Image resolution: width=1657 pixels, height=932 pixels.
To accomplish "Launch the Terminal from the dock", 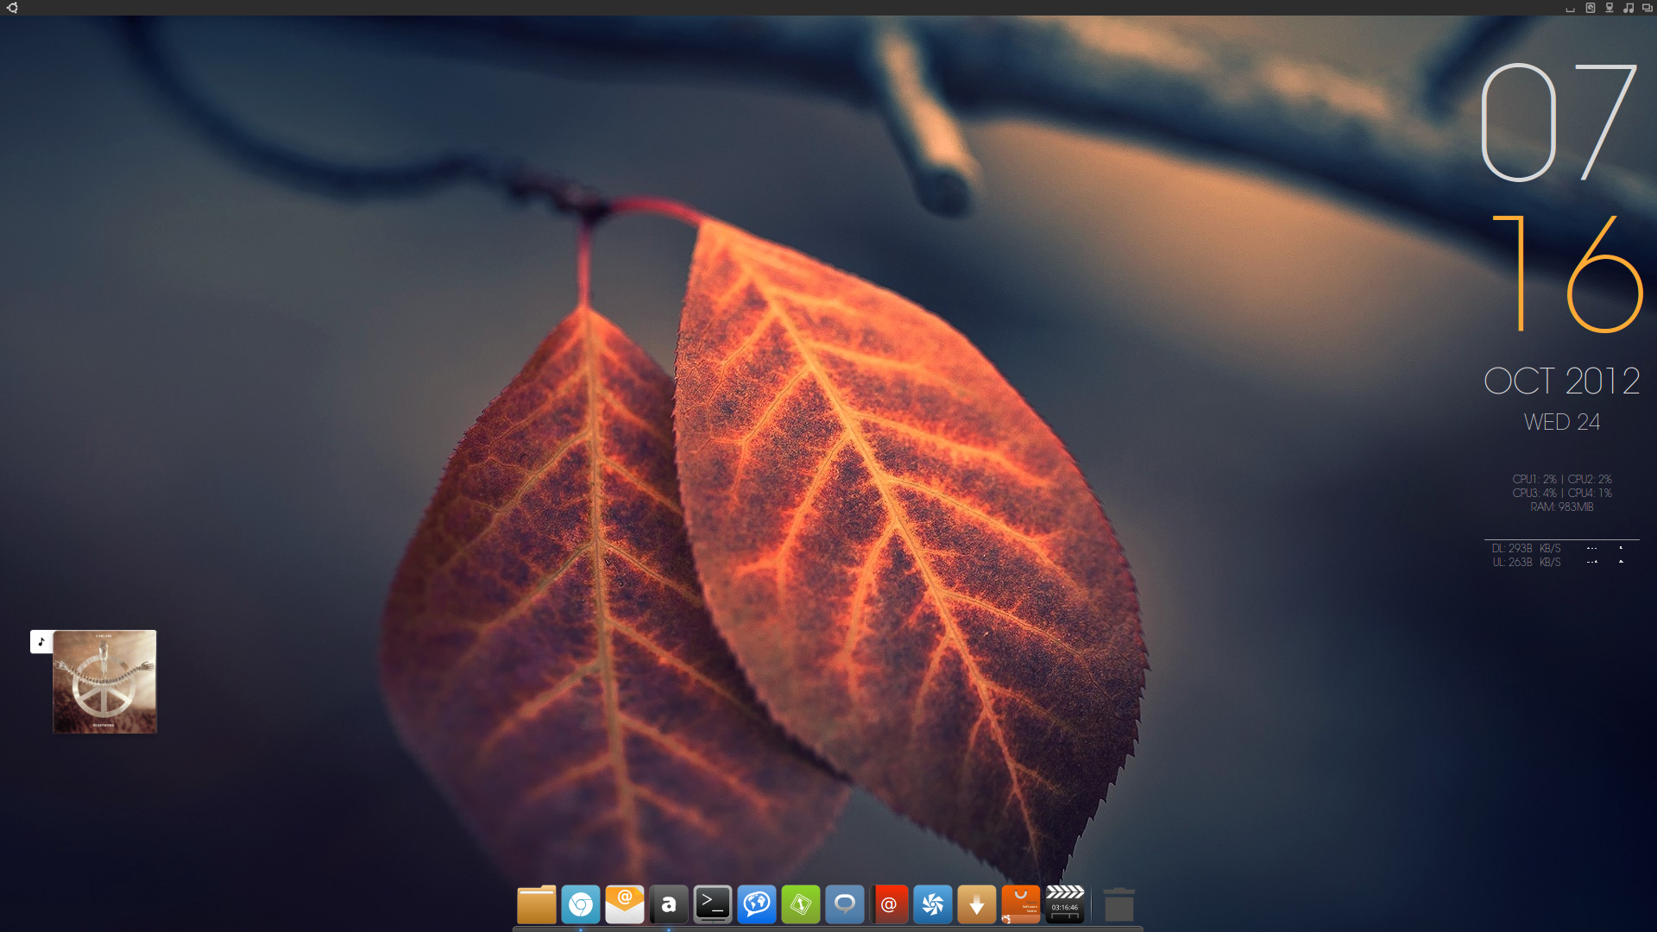I will [713, 904].
